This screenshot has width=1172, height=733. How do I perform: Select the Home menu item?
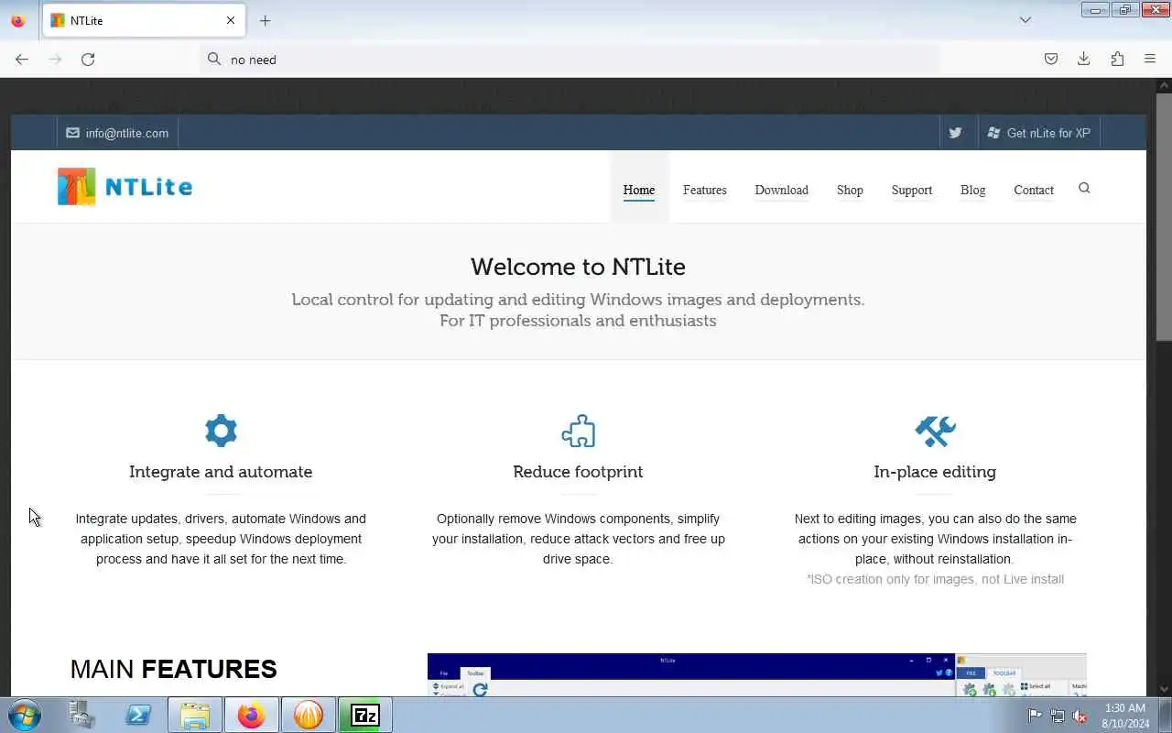click(x=639, y=190)
